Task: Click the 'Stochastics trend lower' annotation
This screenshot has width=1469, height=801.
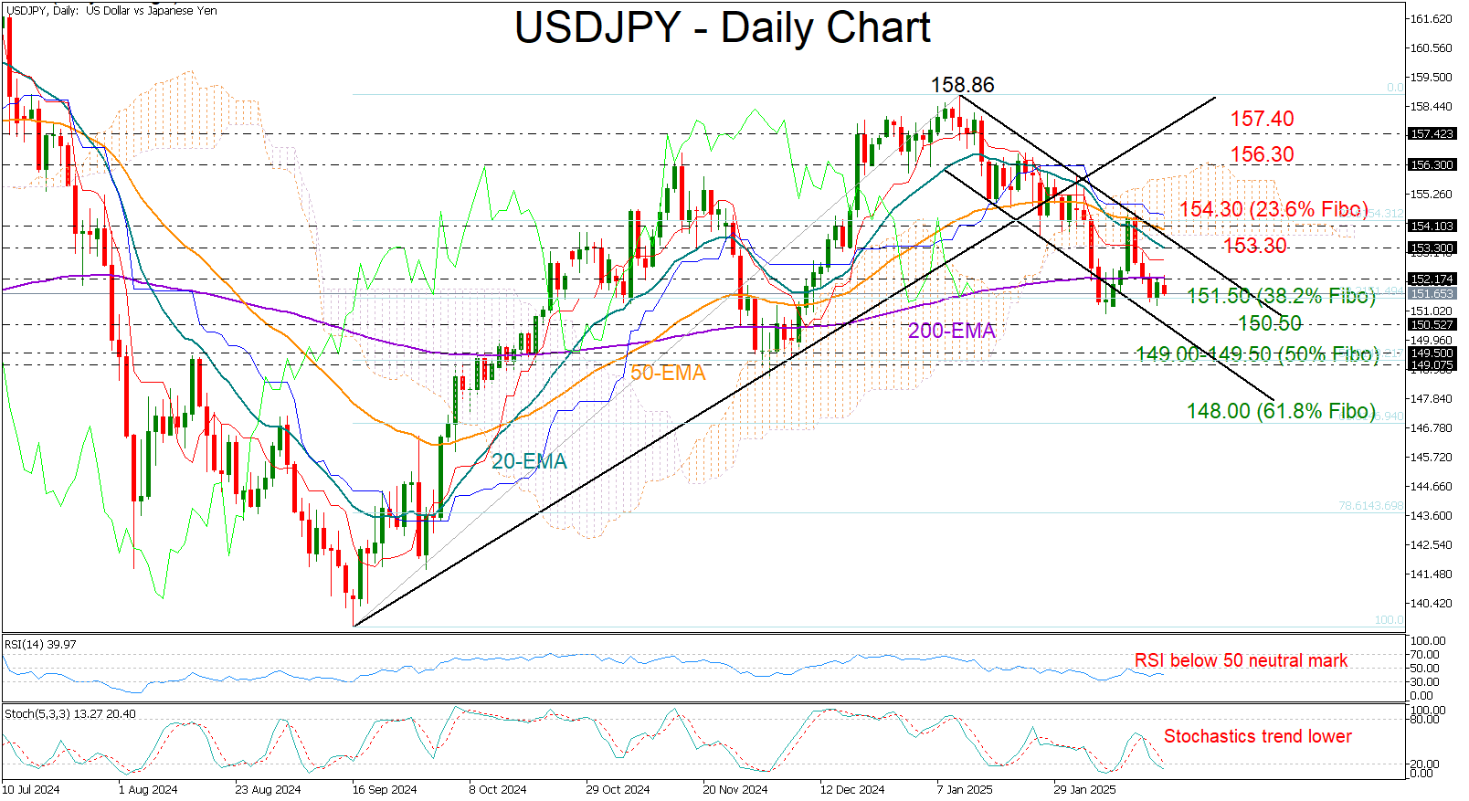Action: [x=1257, y=736]
